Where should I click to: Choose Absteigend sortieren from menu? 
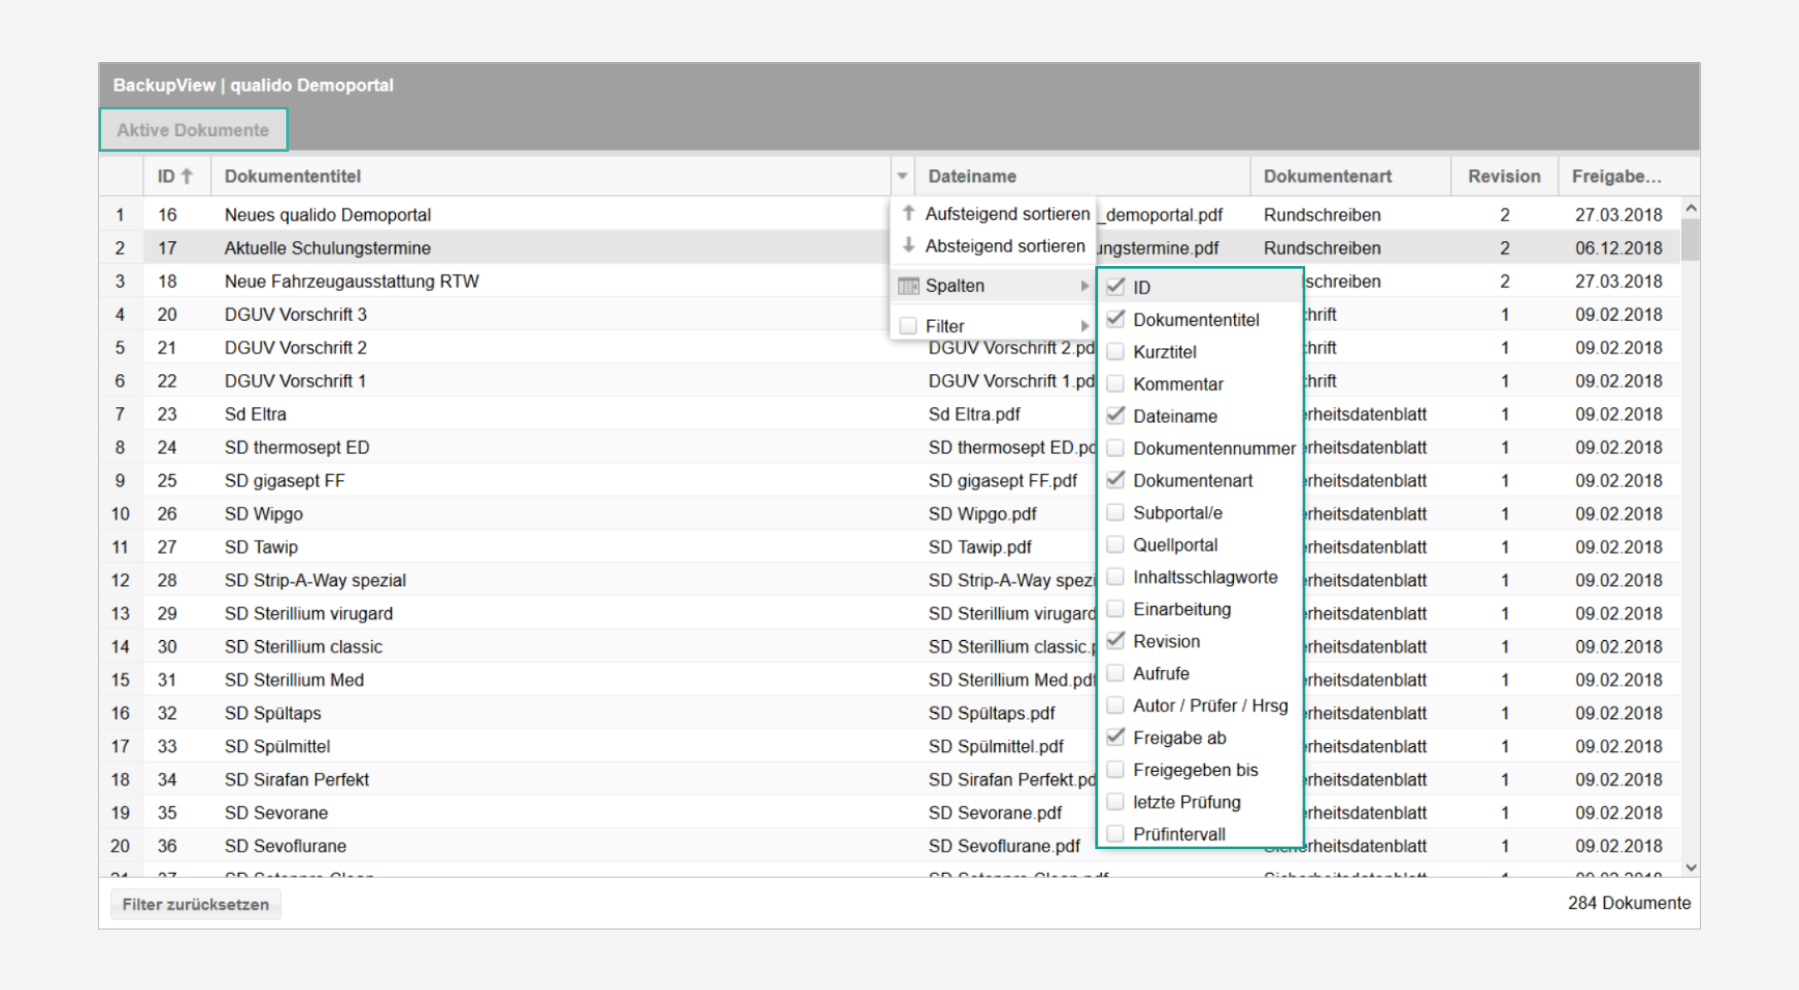point(993,246)
